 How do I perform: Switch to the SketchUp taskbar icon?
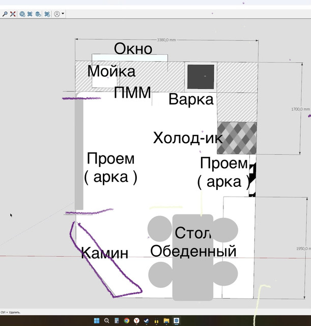point(177,320)
